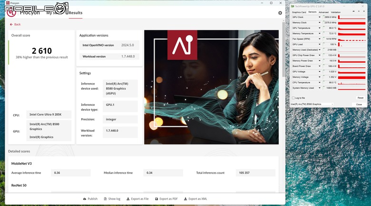The height and width of the screenshot is (206, 371).
Task: Click the Export as PDF icon
Action: click(156, 199)
